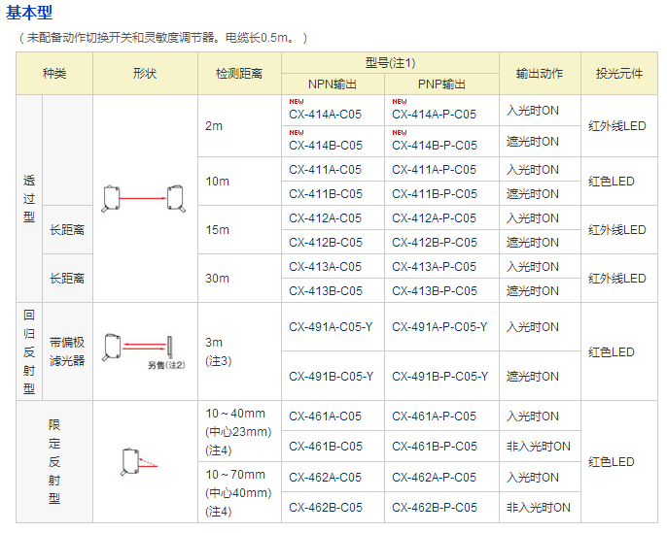Click NEW badge above CX-414B-C05
The height and width of the screenshot is (533, 667).
[x=296, y=132]
